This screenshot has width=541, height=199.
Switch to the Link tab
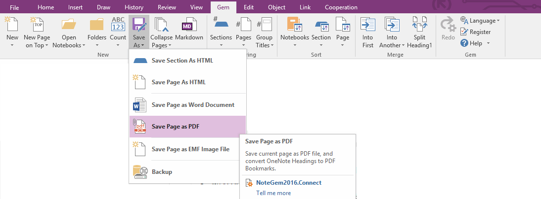click(x=305, y=7)
